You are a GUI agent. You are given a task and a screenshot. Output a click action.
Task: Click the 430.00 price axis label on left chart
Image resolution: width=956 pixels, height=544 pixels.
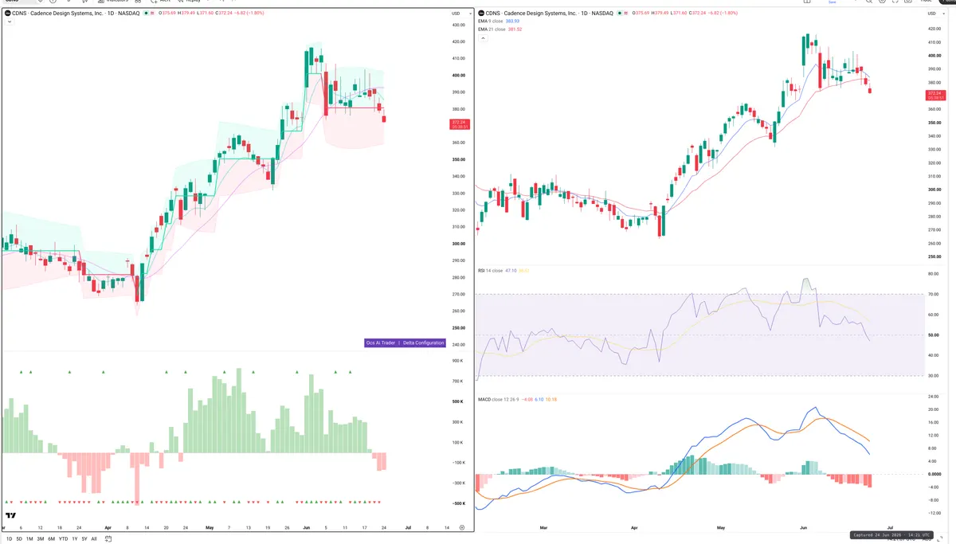tap(458, 24)
